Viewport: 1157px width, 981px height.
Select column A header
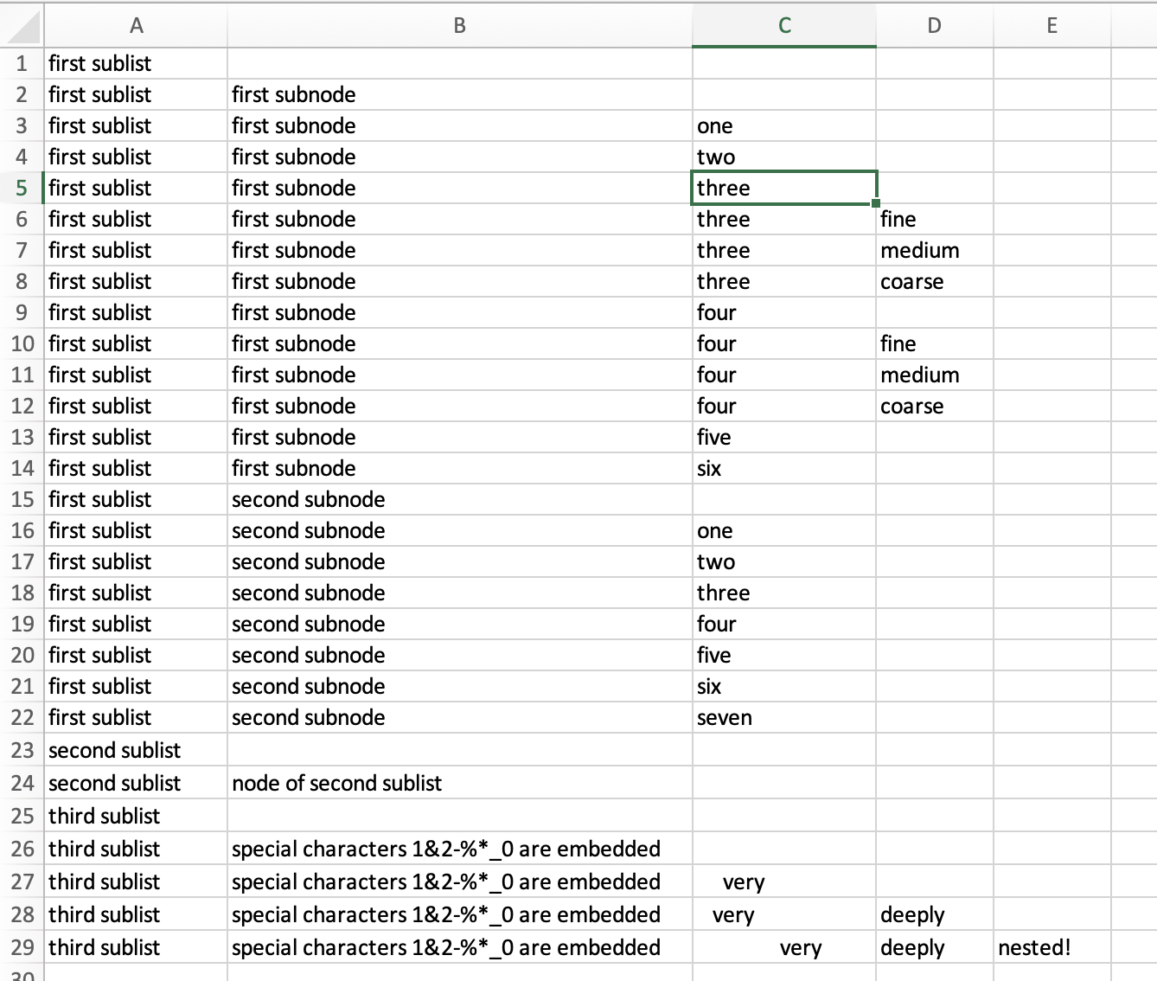[136, 26]
